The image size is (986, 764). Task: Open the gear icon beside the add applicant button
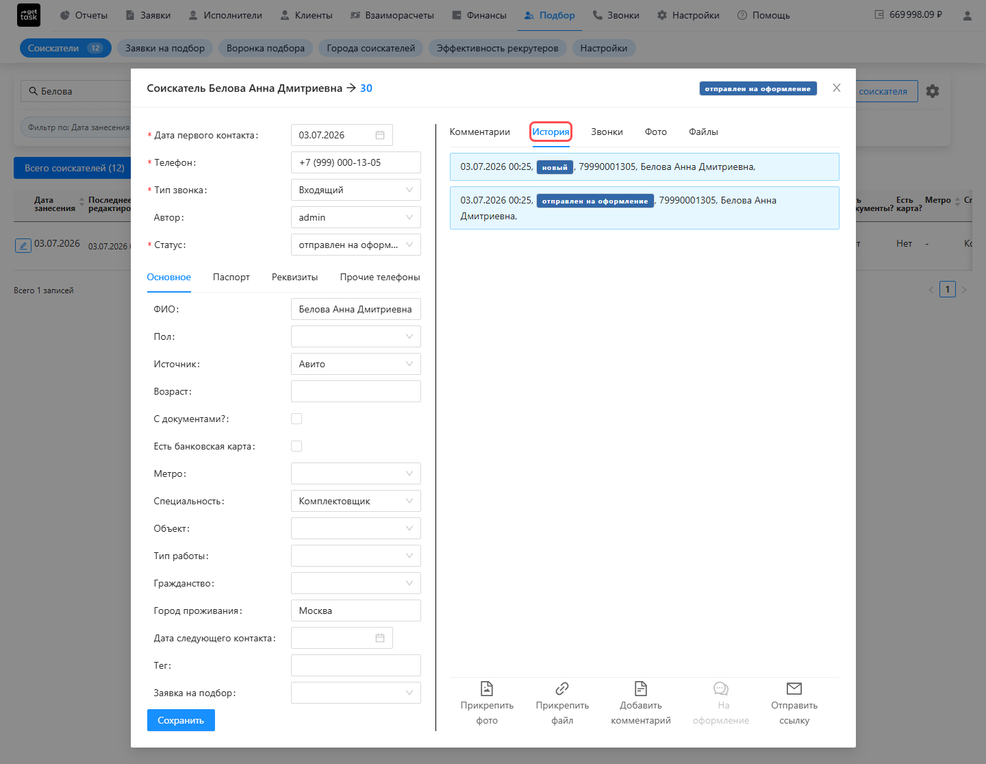pyautogui.click(x=933, y=91)
